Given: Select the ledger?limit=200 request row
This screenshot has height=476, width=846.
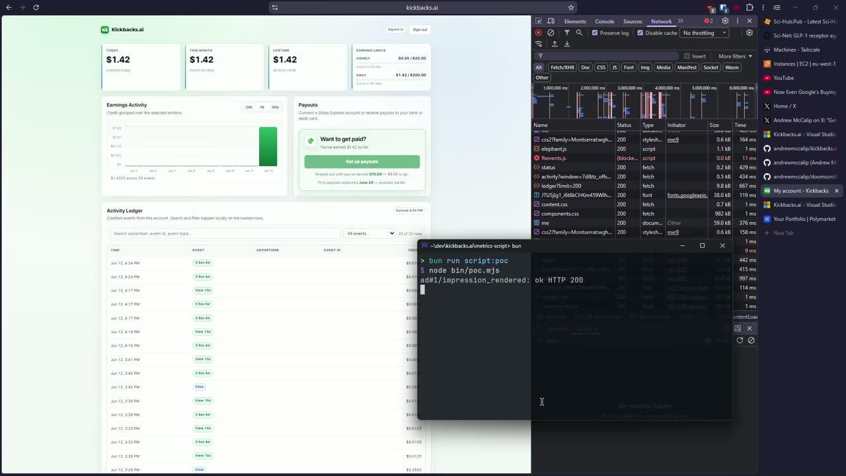Looking at the screenshot, I should point(644,186).
